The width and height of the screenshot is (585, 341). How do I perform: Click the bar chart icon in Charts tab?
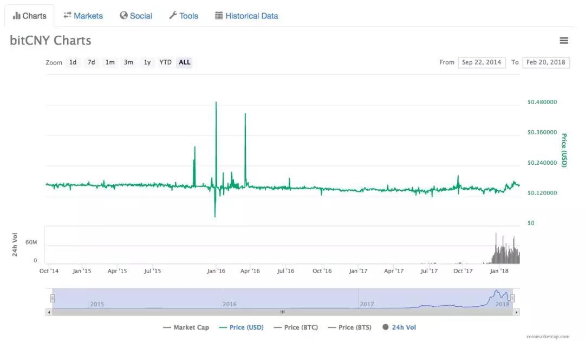pos(16,16)
